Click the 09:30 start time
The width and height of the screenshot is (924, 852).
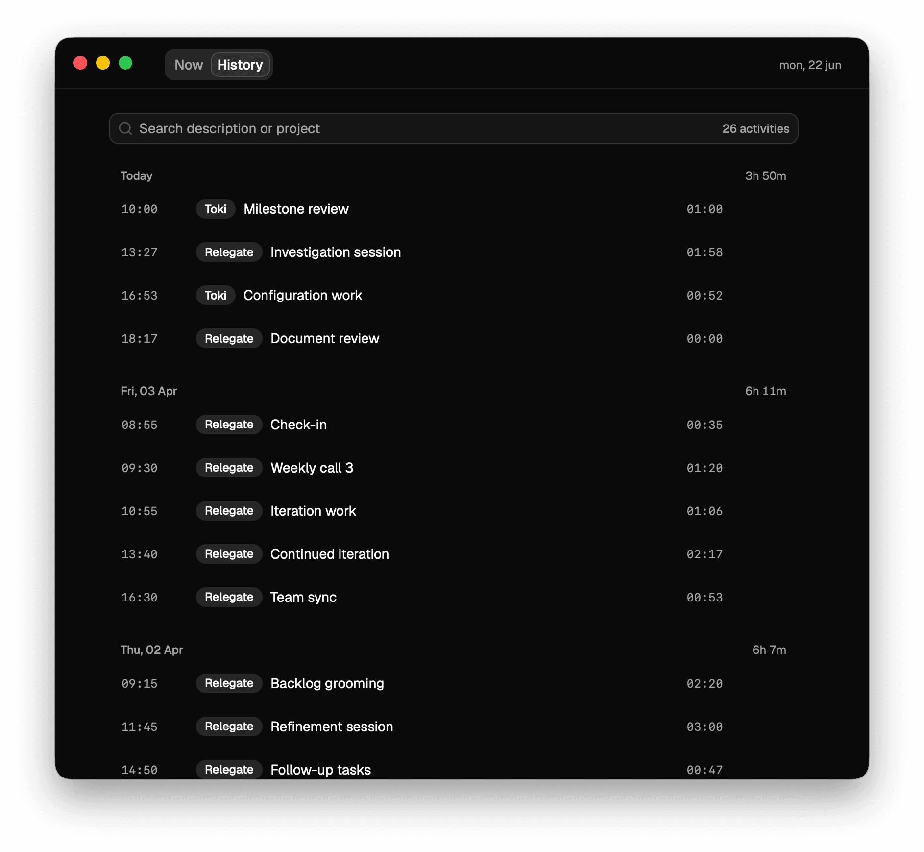(x=140, y=468)
